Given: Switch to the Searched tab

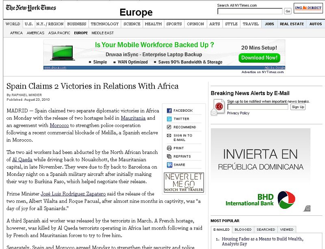Looking at the screenshot, I should (x=266, y=230).
